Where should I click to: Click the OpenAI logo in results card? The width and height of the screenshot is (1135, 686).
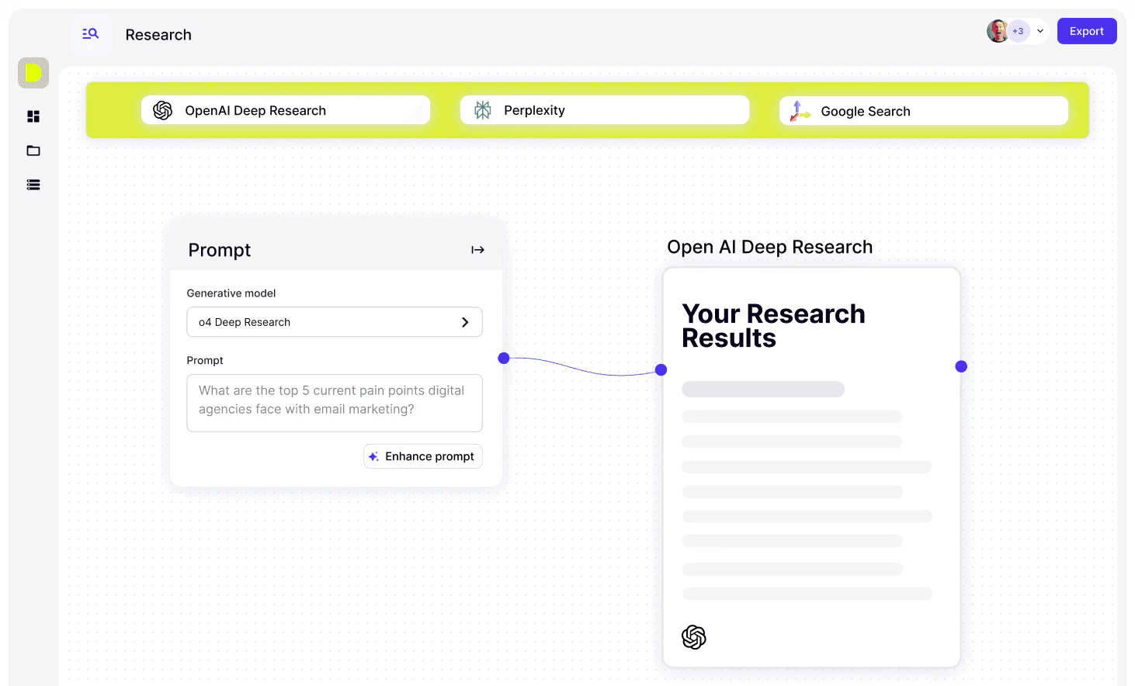pyautogui.click(x=693, y=637)
